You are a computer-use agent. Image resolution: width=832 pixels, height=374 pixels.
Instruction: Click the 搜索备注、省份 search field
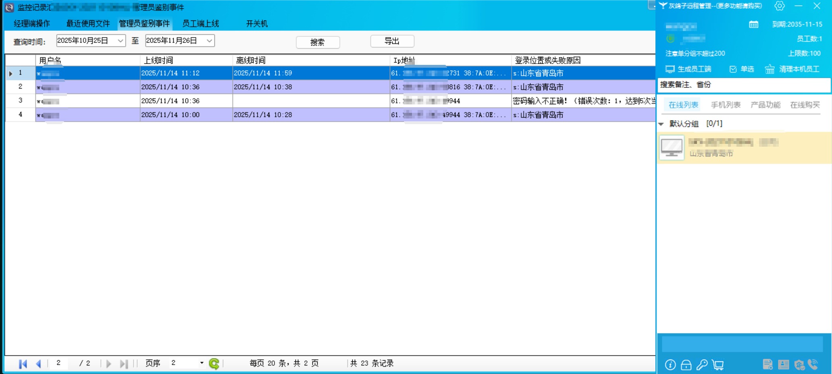pyautogui.click(x=744, y=85)
